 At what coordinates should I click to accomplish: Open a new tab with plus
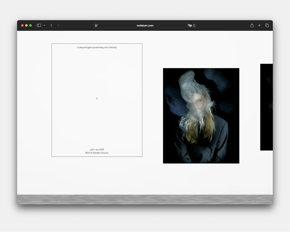[259, 25]
